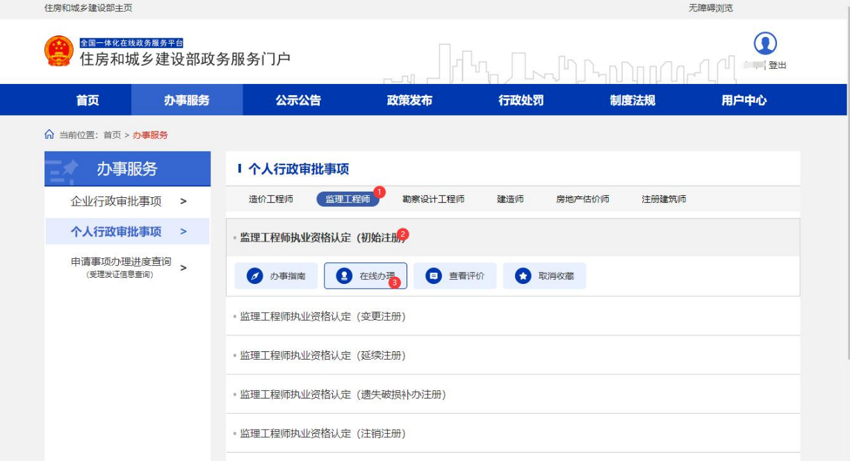
Task: Expand 个人行政审批事项 sidebar arrow
Action: [183, 231]
